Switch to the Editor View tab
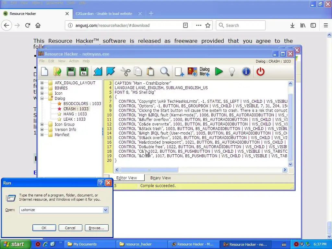The height and width of the screenshot is (249, 332). [127, 178]
